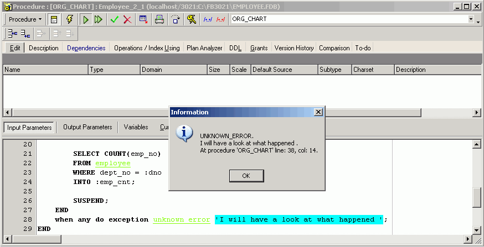Click the yellow lightning bolt Compile icon
The height and width of the screenshot is (247, 484).
coord(69,19)
